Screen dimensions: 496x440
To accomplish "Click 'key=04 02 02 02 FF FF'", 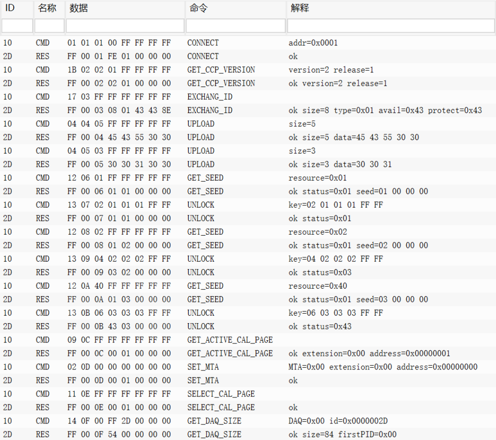I will point(336,259).
